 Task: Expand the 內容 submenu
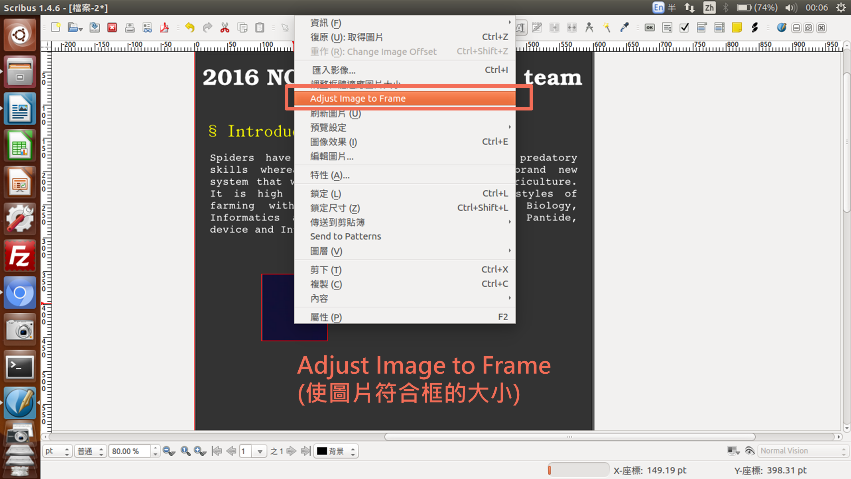point(405,298)
